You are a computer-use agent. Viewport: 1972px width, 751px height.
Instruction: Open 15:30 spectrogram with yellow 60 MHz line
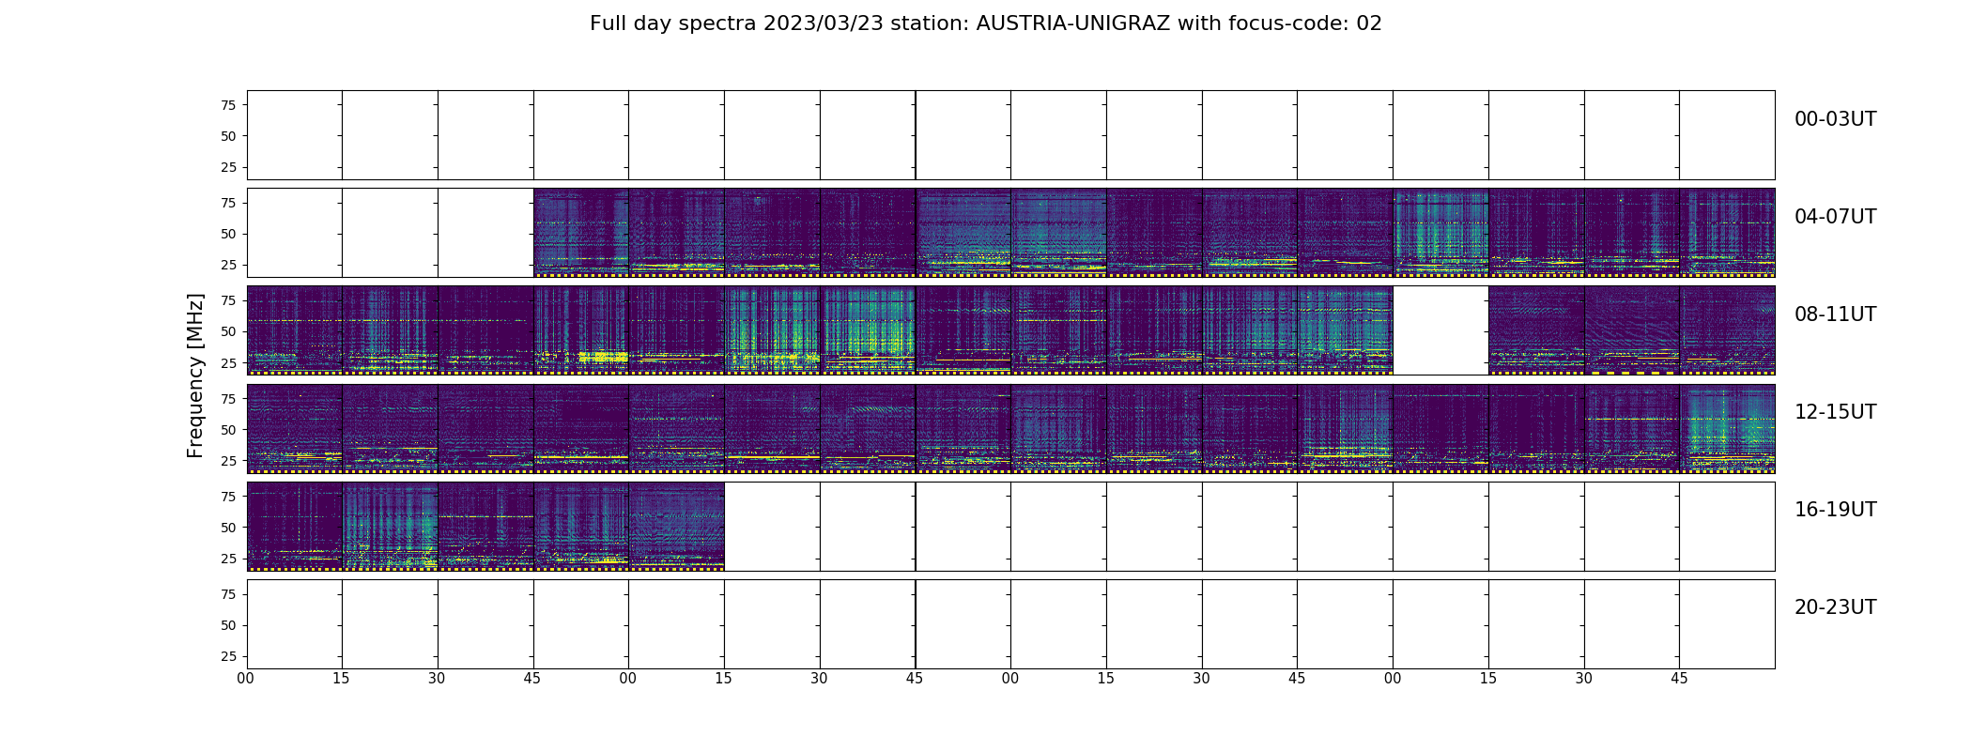(x=1631, y=428)
